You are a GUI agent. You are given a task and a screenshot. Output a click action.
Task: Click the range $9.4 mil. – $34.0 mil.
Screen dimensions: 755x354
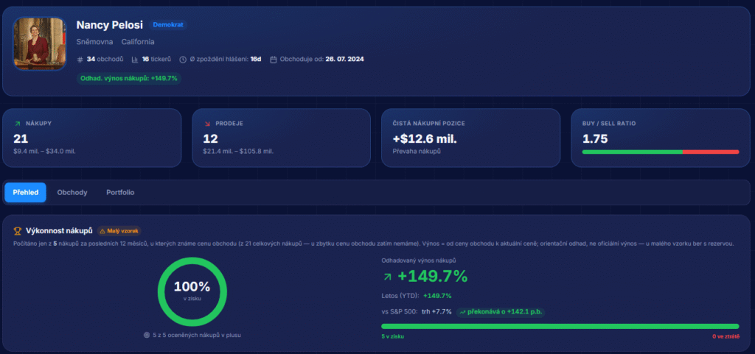point(44,152)
